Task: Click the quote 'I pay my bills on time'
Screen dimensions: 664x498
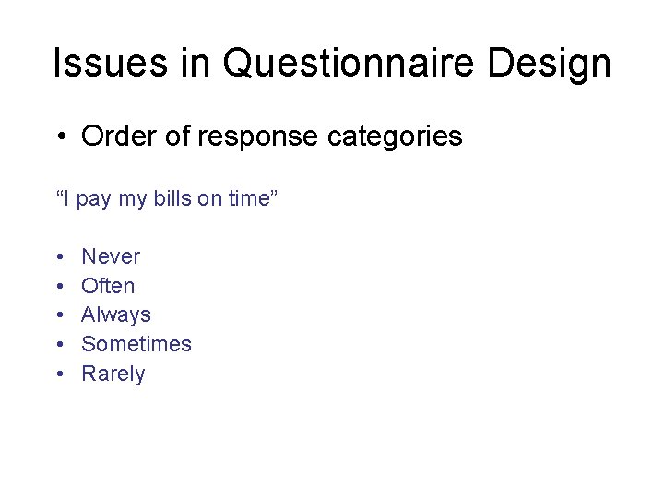Action: (166, 197)
